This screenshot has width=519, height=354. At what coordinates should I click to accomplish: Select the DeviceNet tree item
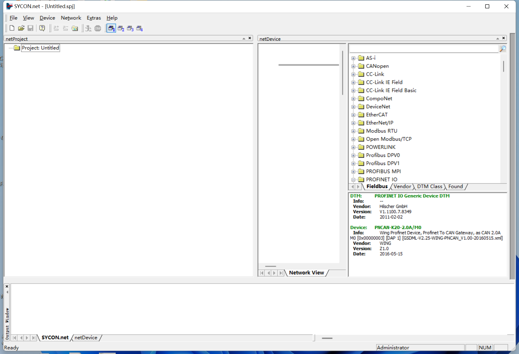point(378,107)
